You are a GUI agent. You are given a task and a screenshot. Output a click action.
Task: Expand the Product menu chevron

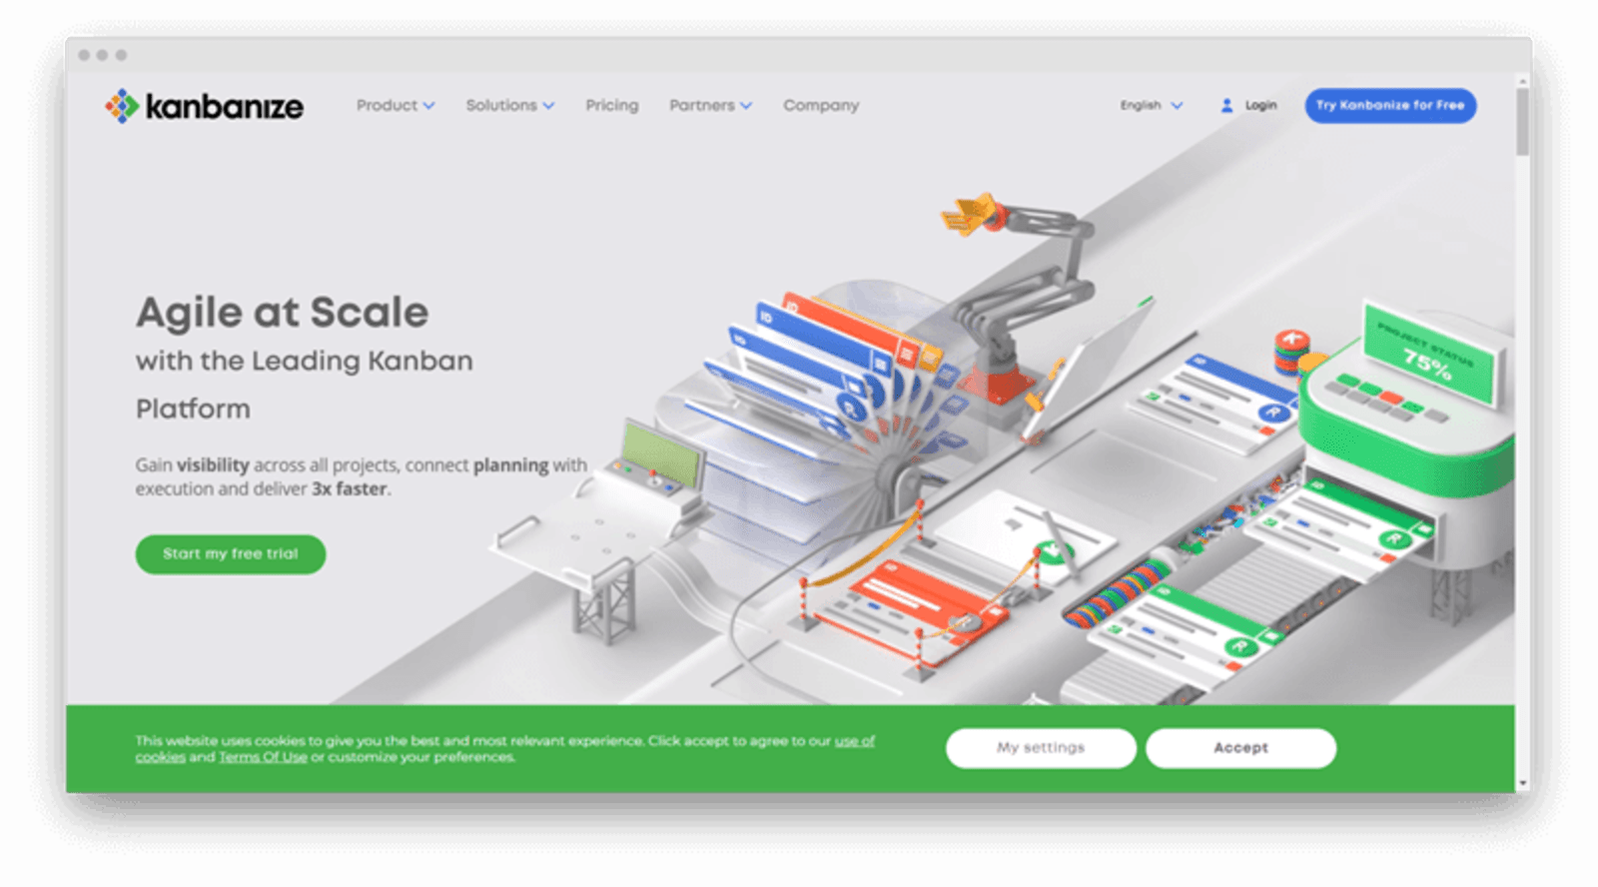[x=428, y=106]
